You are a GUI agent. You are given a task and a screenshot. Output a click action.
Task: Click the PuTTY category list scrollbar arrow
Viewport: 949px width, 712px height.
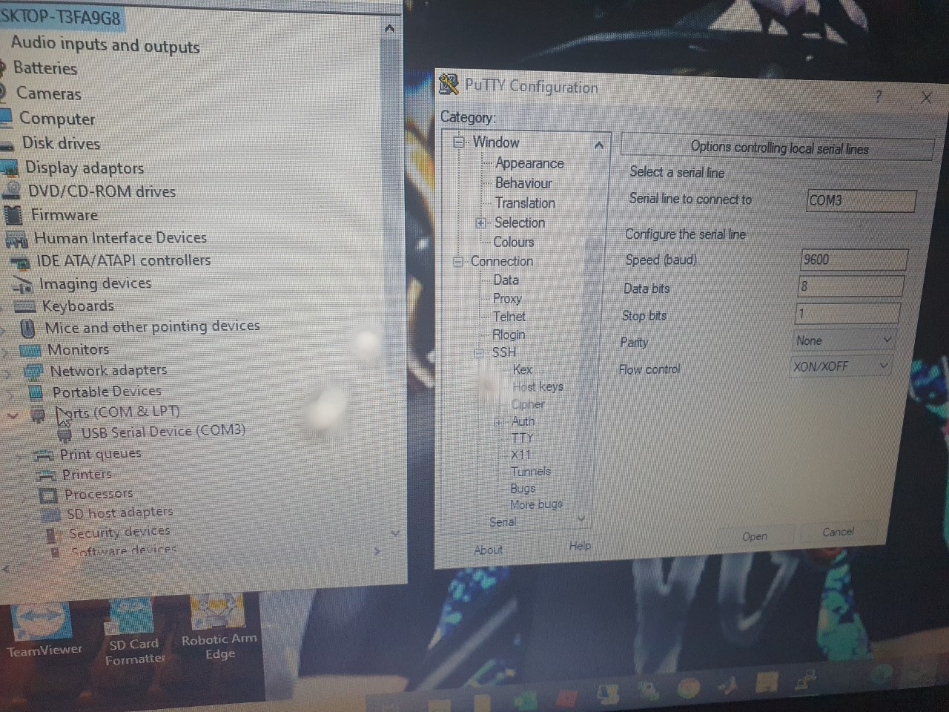pyautogui.click(x=599, y=145)
